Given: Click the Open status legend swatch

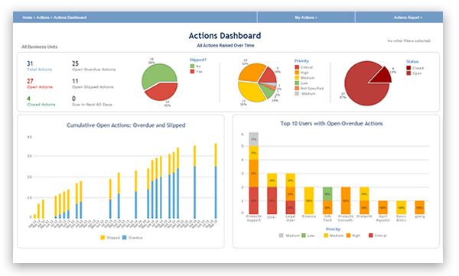Looking at the screenshot, I should pyautogui.click(x=409, y=73).
